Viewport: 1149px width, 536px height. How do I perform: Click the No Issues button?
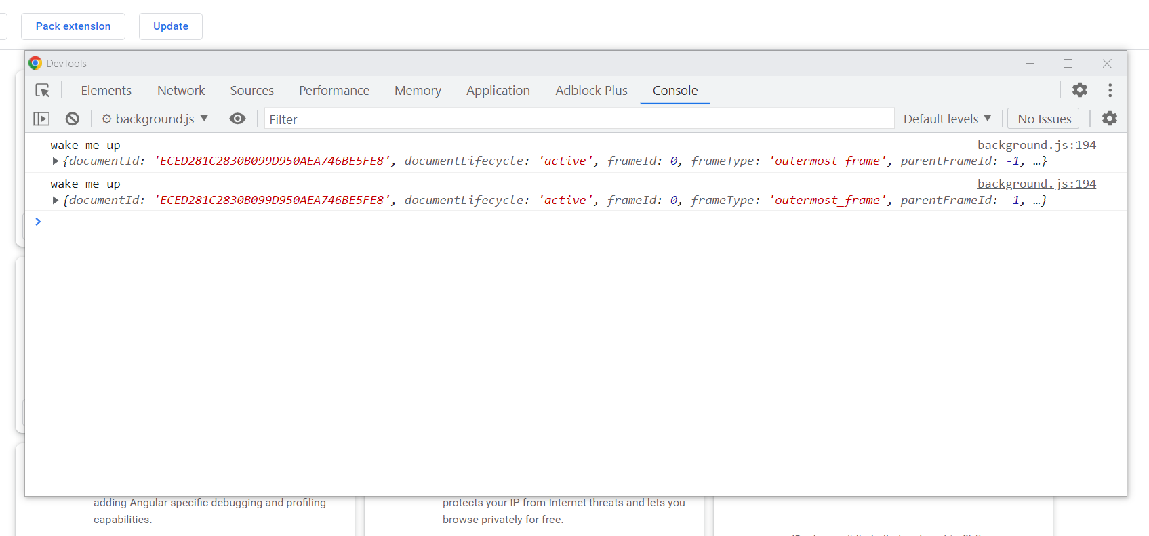pos(1044,119)
